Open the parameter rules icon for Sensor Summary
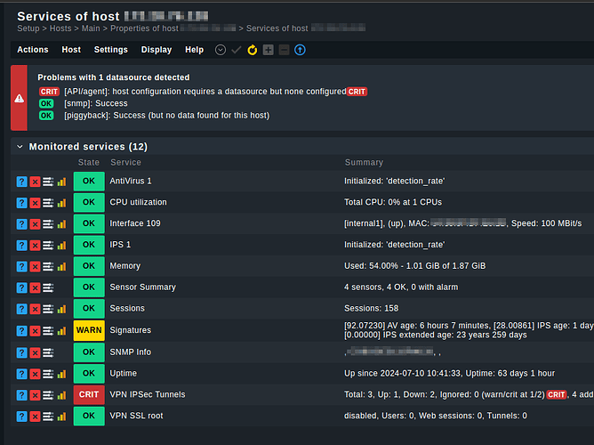The height and width of the screenshot is (445, 594). (48, 288)
